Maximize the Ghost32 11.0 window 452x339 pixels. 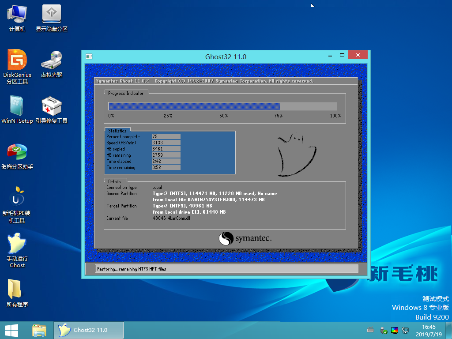point(342,55)
